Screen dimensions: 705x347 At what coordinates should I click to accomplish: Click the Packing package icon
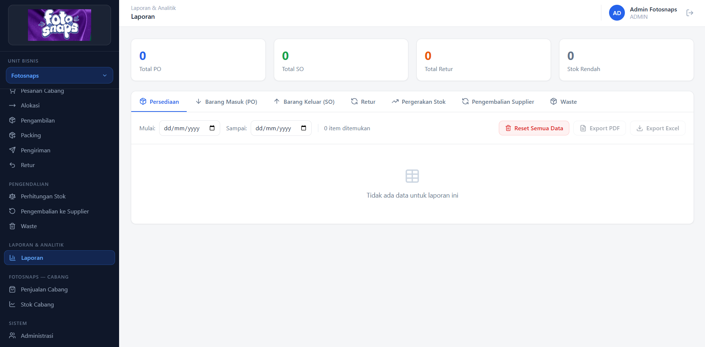coord(12,135)
